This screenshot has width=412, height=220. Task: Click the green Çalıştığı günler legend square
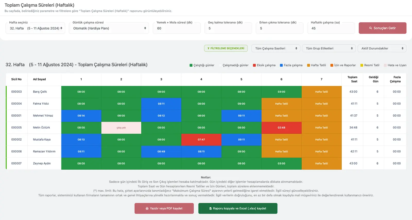191,65
